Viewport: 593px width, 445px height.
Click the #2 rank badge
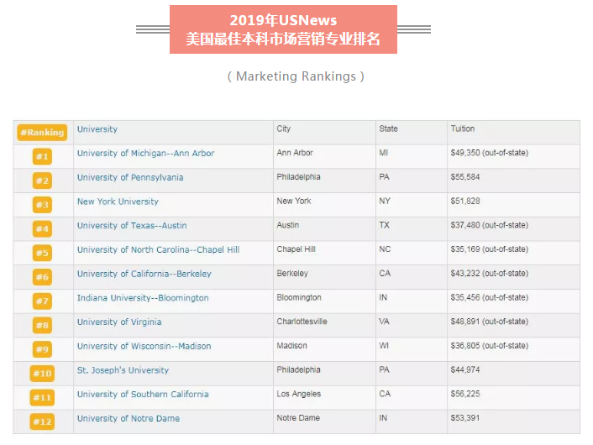pyautogui.click(x=42, y=181)
